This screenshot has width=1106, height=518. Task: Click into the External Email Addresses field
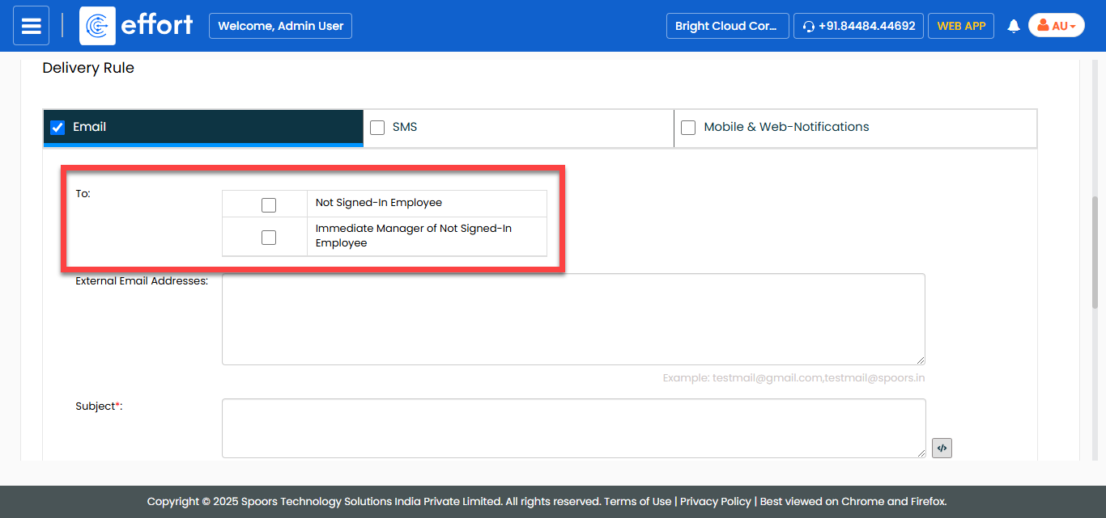click(573, 319)
